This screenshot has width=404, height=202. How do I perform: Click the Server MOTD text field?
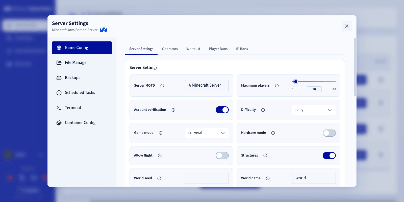pyautogui.click(x=207, y=86)
